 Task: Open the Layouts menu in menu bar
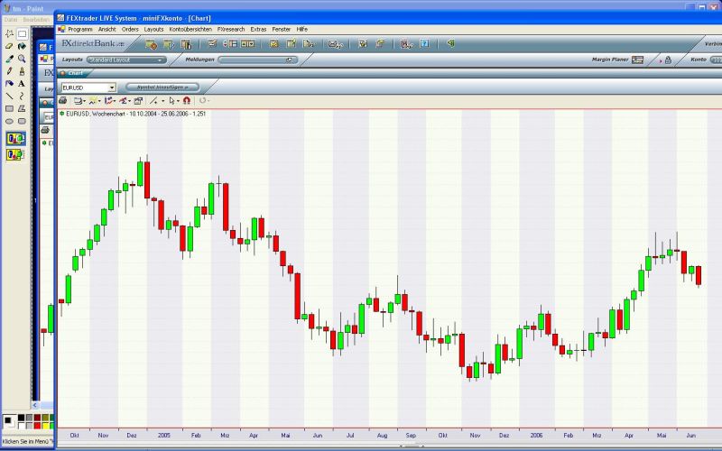point(153,29)
